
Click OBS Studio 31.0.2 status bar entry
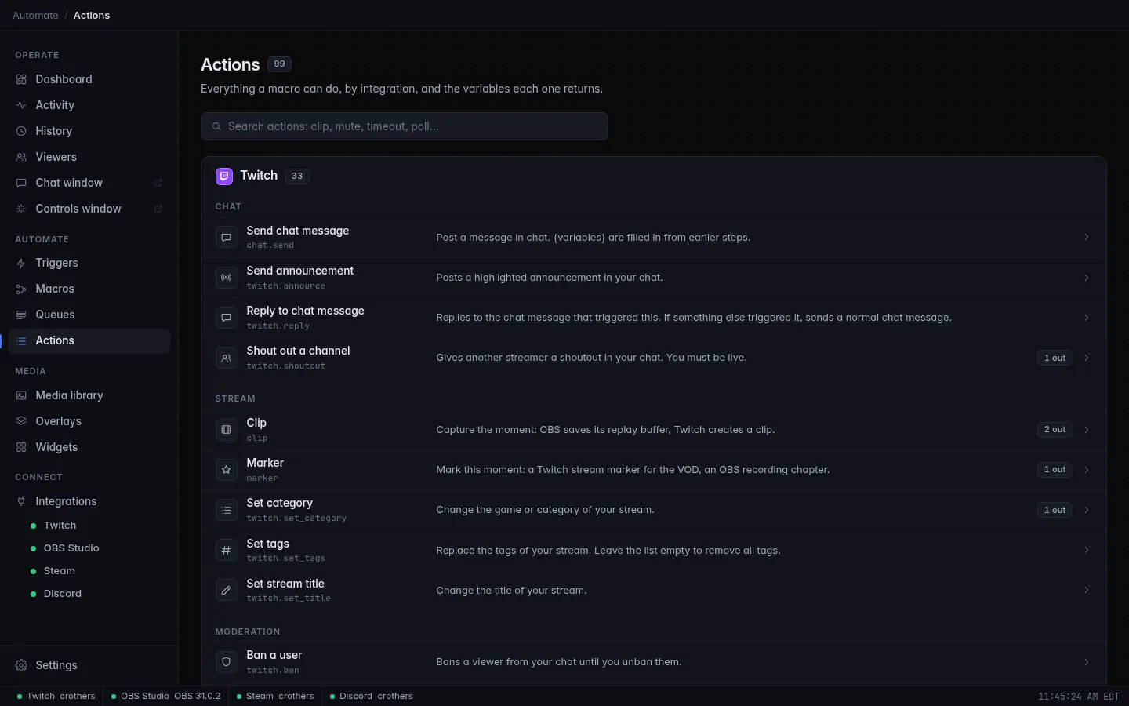click(166, 696)
